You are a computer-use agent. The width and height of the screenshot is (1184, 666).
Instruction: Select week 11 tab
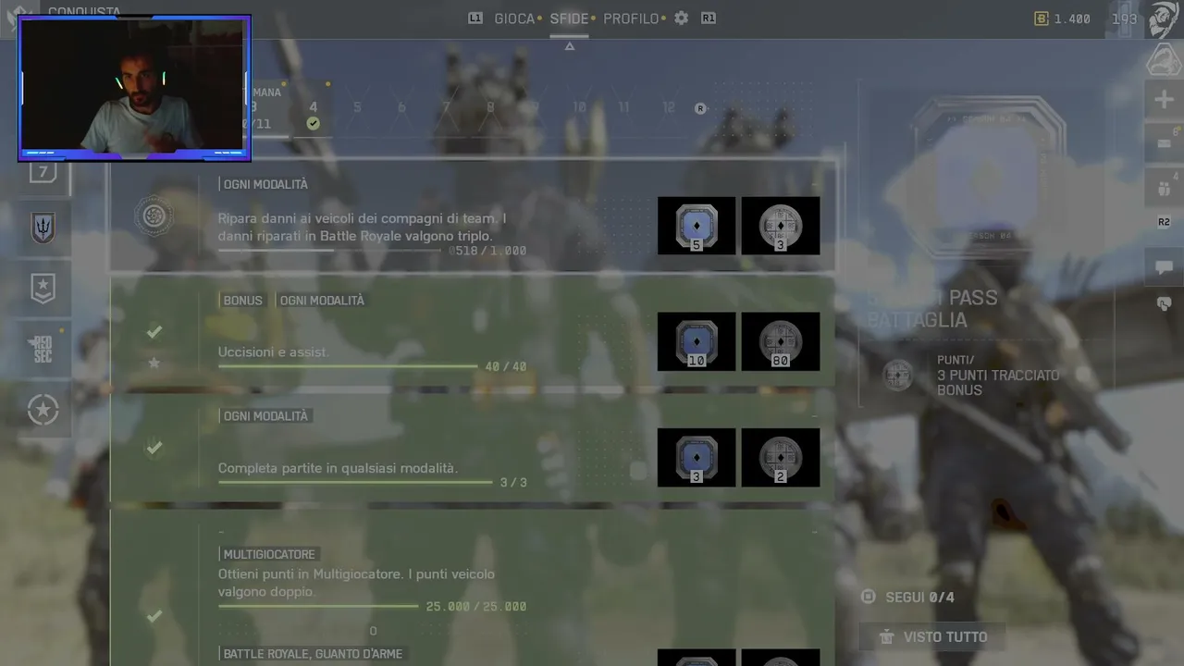pos(623,107)
